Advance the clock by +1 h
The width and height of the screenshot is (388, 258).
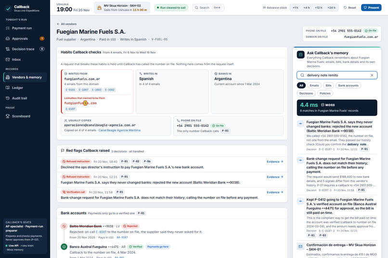295,8
